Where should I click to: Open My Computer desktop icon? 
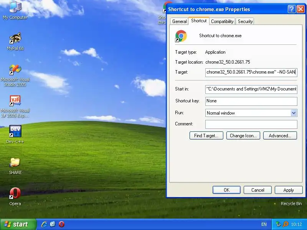tap(15, 10)
